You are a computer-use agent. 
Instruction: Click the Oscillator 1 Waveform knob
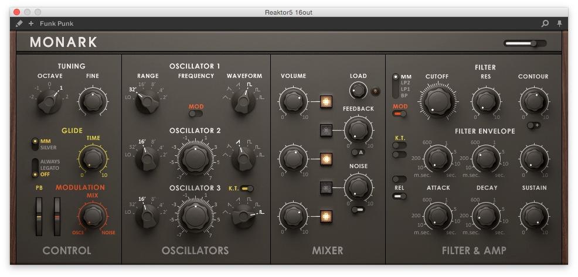pos(244,101)
